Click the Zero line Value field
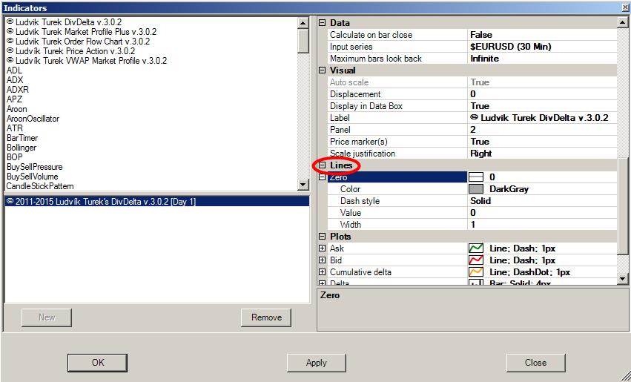Screen dimensions: 631x382 pyautogui.click(x=542, y=213)
